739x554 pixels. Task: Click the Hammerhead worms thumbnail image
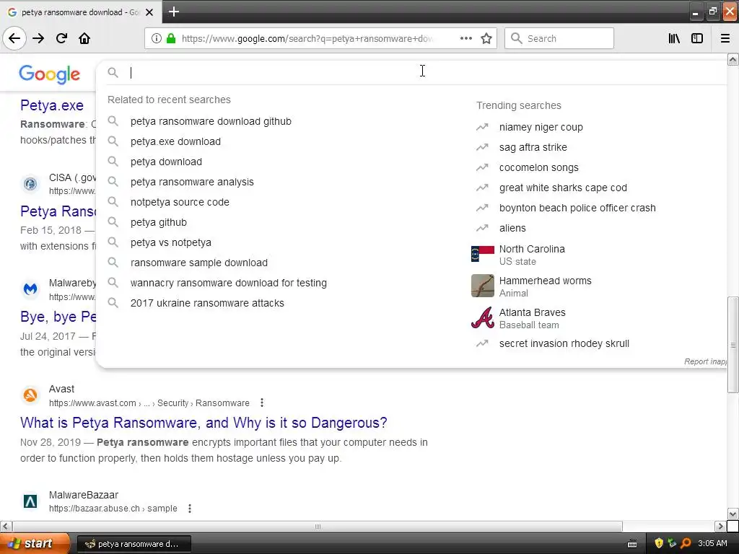(x=483, y=286)
